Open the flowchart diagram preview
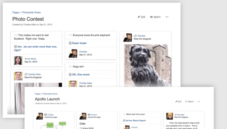The image size is (227, 129). tap(53, 125)
